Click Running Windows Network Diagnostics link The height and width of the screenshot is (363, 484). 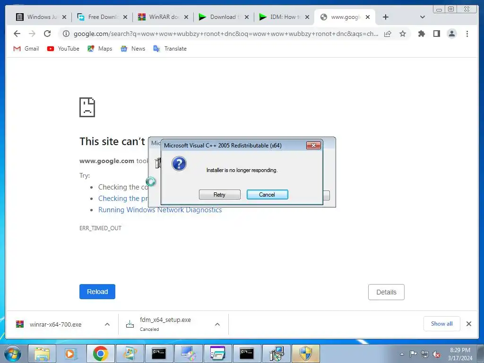tap(160, 210)
